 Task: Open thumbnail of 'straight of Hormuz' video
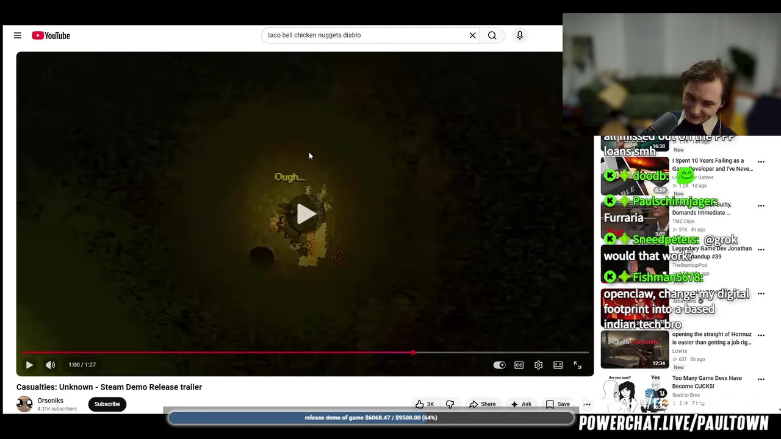pos(635,350)
